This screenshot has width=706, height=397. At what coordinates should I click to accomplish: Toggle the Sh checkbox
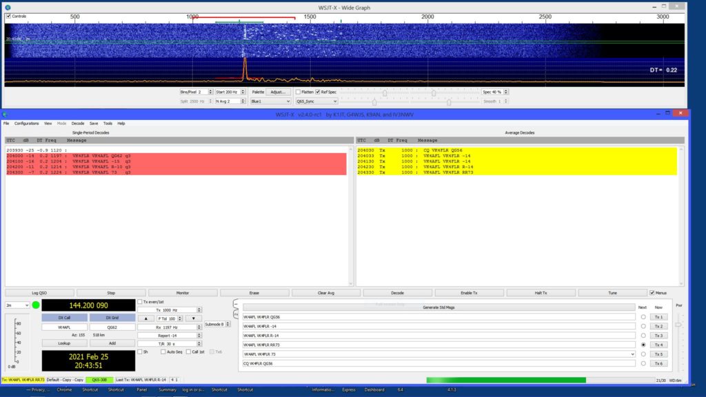pos(139,352)
